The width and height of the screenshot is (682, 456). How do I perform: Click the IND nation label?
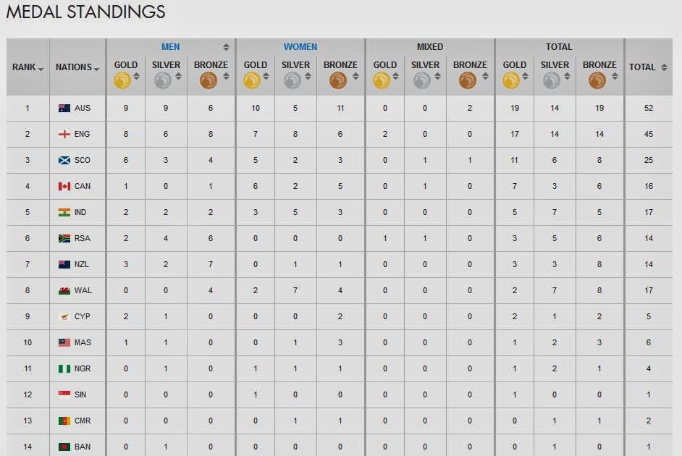80,213
